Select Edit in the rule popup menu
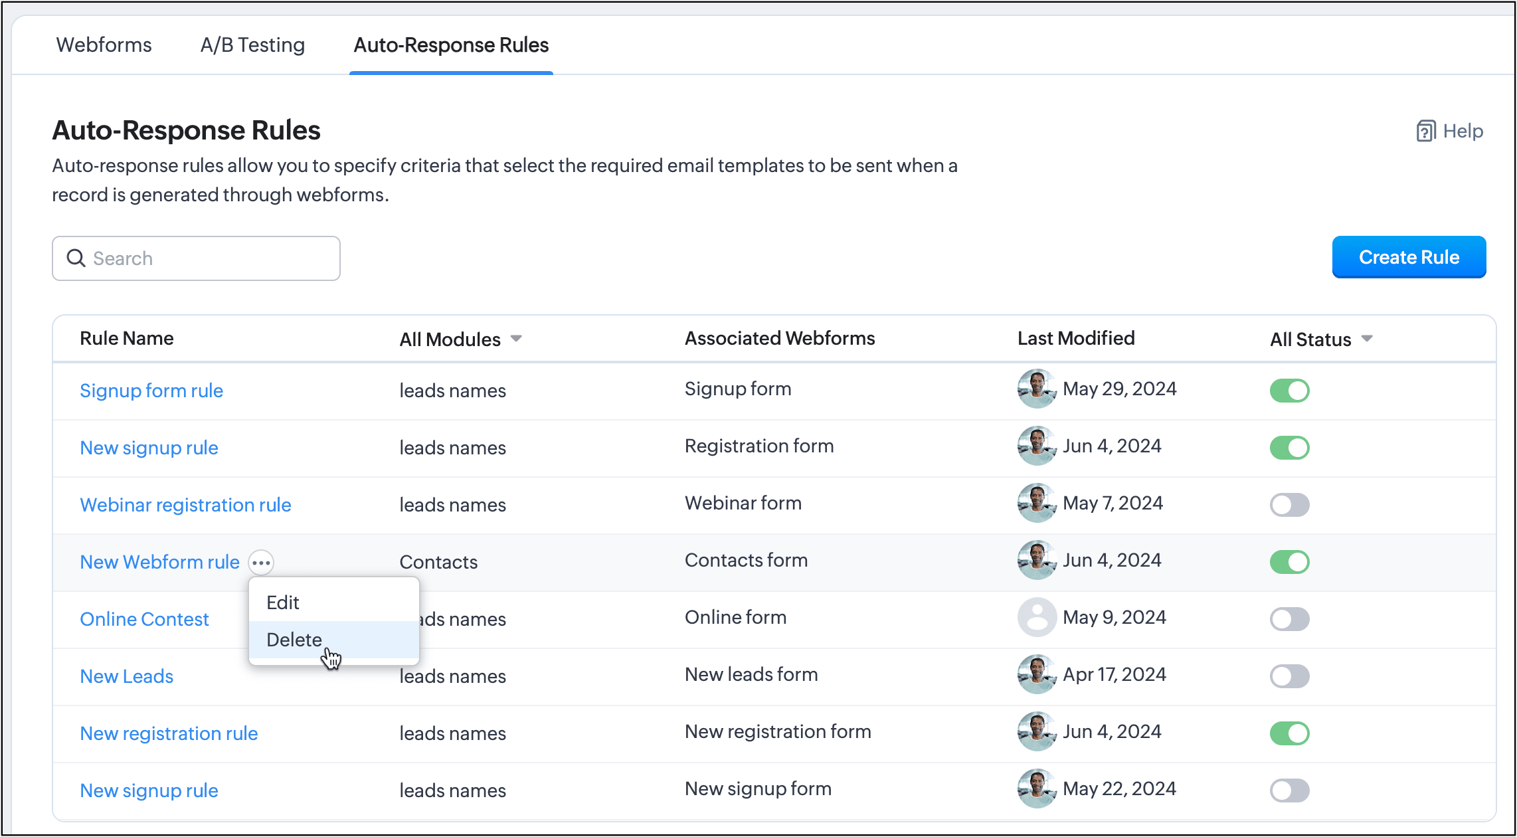The height and width of the screenshot is (837, 1517). pos(283,603)
